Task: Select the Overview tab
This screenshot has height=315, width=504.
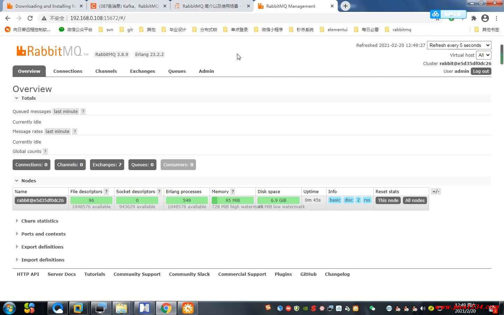Action: (x=29, y=71)
